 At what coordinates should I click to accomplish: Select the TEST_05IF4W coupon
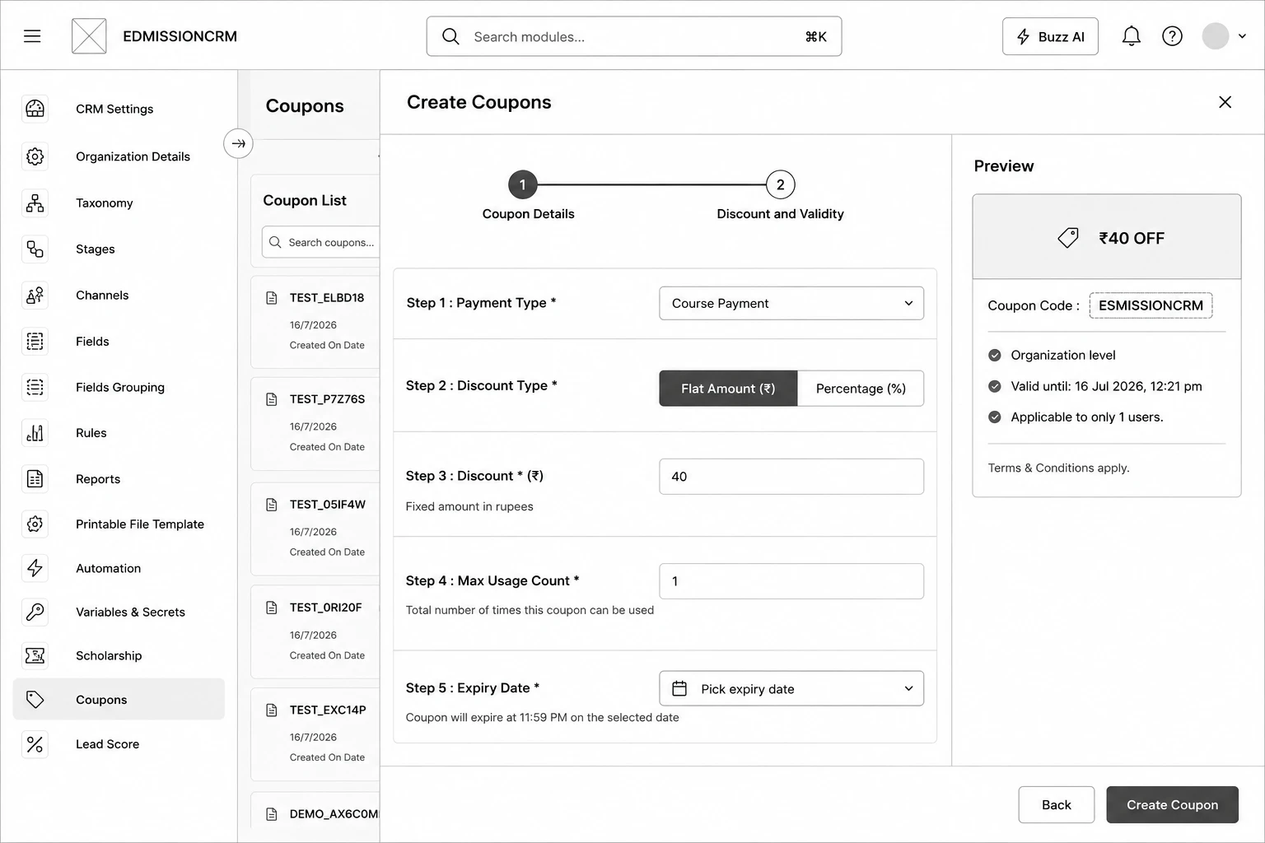coord(315,529)
